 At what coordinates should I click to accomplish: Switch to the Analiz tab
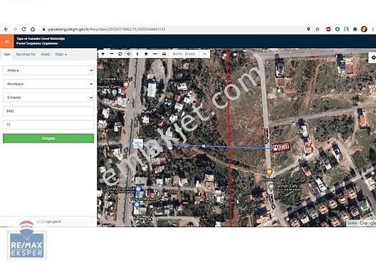[x=46, y=54]
